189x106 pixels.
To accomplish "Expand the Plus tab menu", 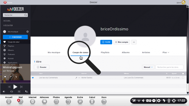I will (x=166, y=52).
